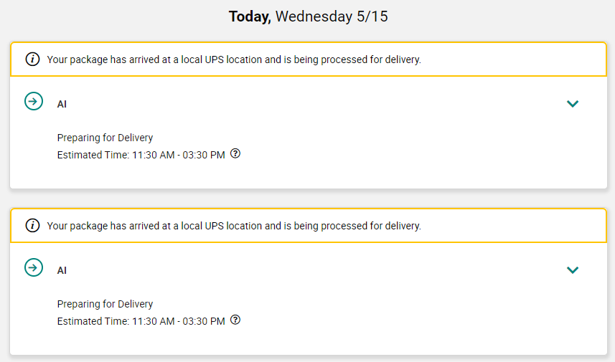Click the top "arrived at a local UPS location" message
Viewport: 615px width, 362px height.
(234, 60)
